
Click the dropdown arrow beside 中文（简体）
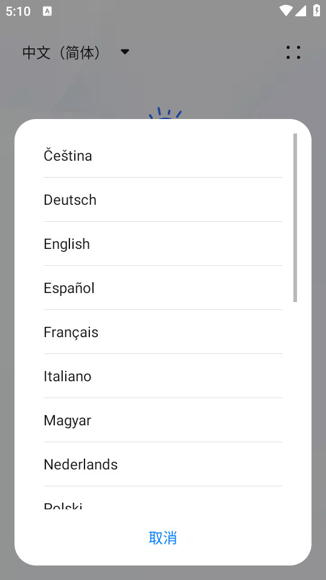125,52
